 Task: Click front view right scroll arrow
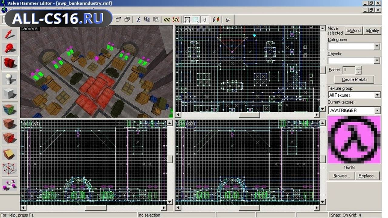[164, 208]
